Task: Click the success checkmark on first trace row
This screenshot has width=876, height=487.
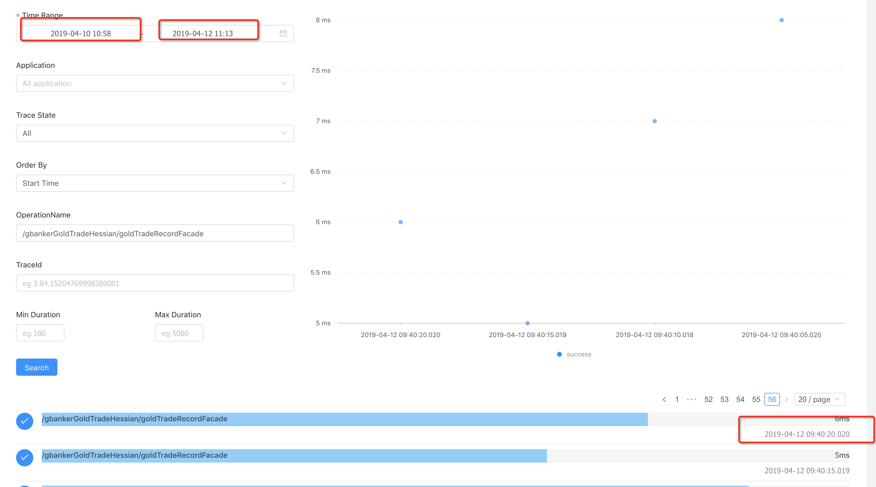Action: (24, 421)
